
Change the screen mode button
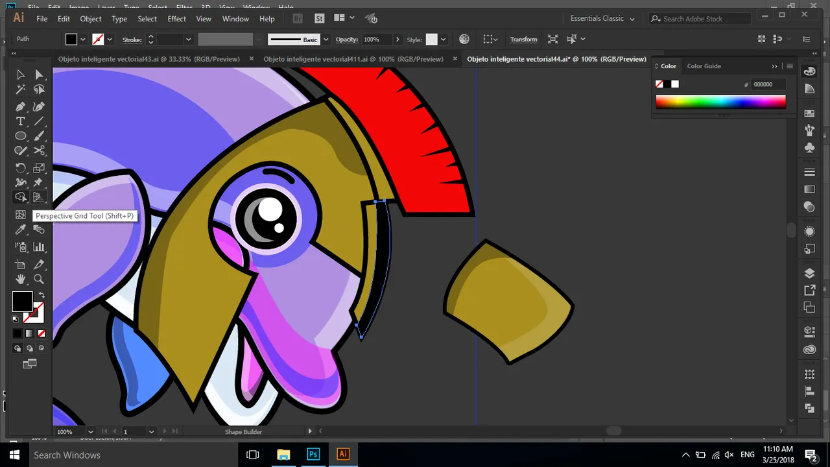coord(29,365)
